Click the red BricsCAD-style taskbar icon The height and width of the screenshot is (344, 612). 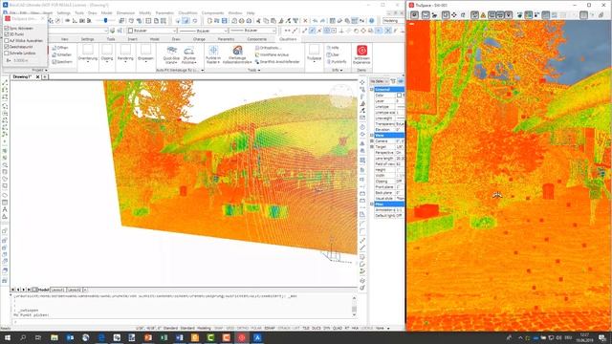coord(242,337)
